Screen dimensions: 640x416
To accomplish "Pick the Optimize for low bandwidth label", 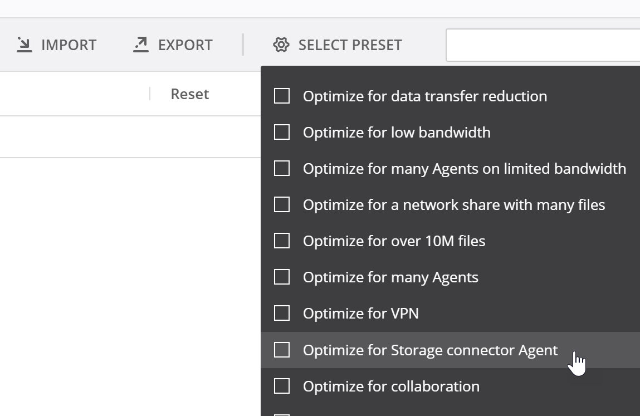I will tap(397, 133).
